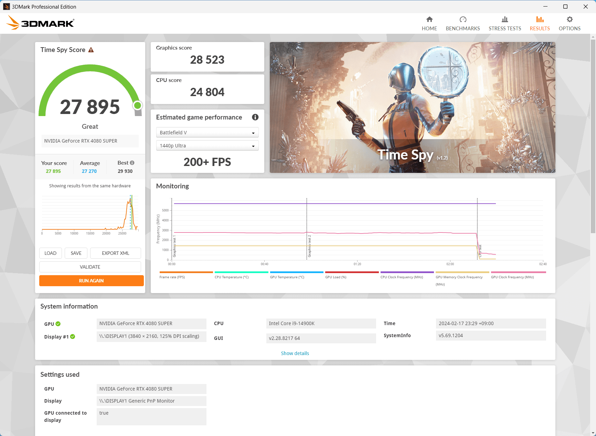596x436 pixels.
Task: Click the scrollbar down arrow
Action: (593, 433)
